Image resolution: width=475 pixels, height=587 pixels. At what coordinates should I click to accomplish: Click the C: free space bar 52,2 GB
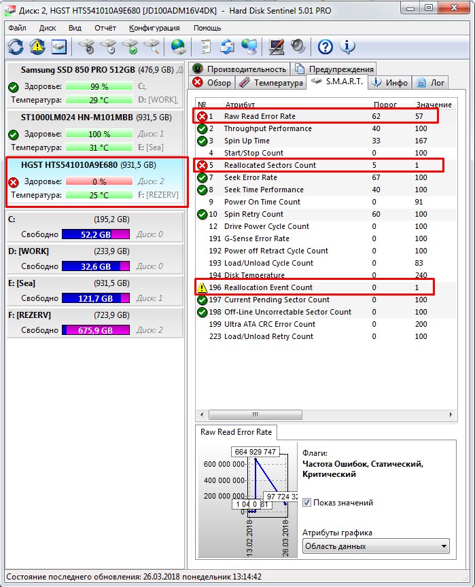[96, 234]
